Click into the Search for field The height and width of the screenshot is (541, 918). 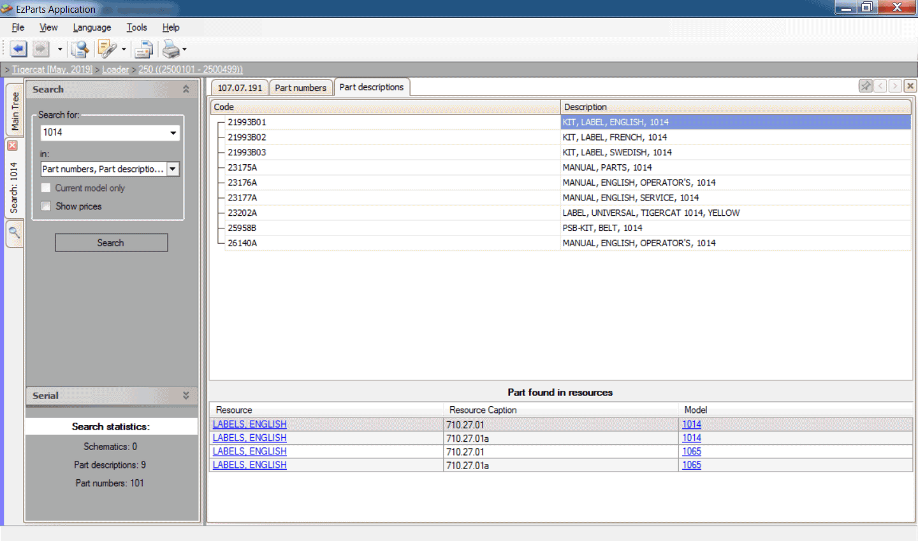pyautogui.click(x=103, y=132)
